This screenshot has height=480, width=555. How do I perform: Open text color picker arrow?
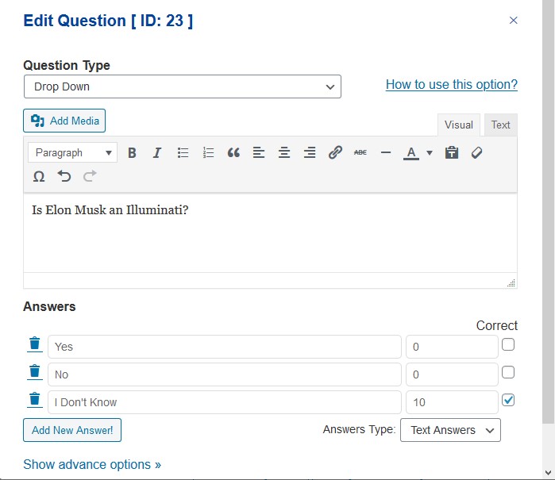click(x=430, y=153)
